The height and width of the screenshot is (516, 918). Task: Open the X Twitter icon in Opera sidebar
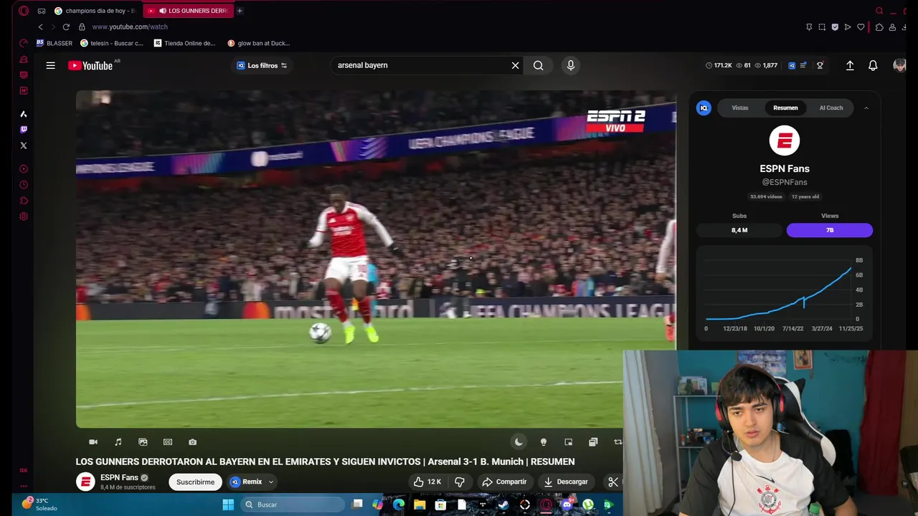coord(24,145)
